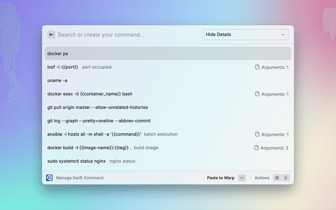Screen dimensions: 336x210
Task: Choose git pull origin master command
Action: 168,107
